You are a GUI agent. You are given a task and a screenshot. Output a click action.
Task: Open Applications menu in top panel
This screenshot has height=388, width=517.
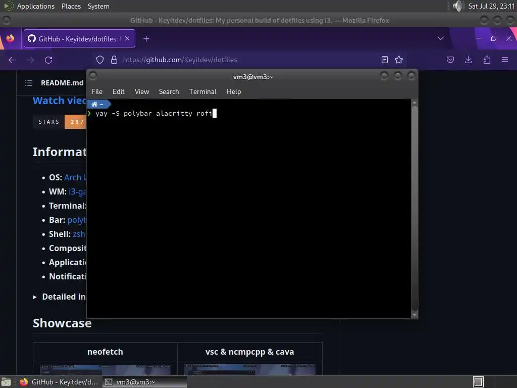(36, 6)
